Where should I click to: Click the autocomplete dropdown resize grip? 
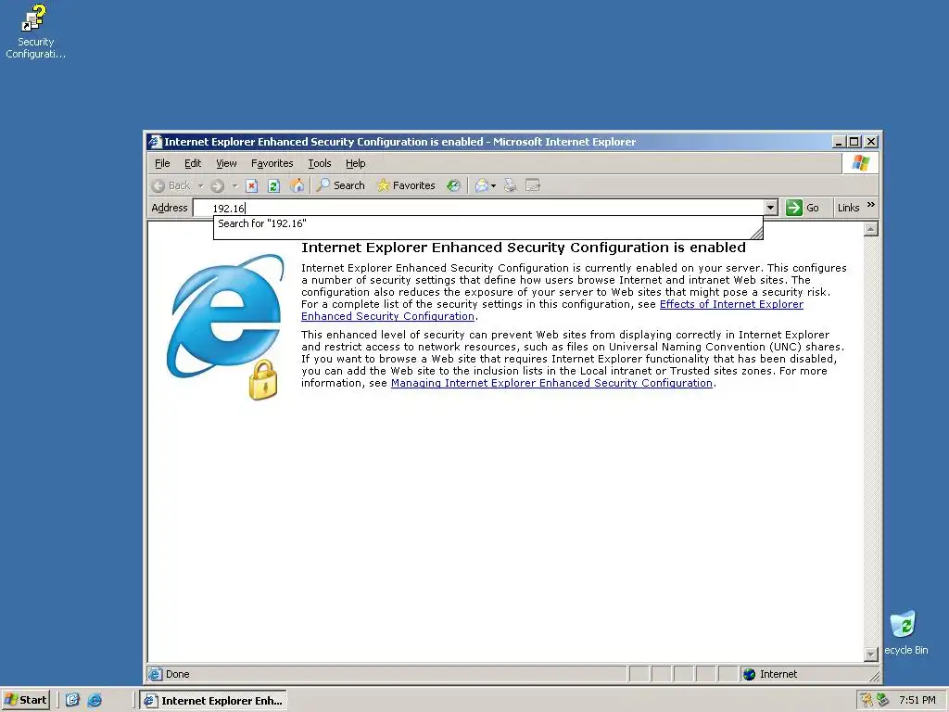tap(756, 233)
